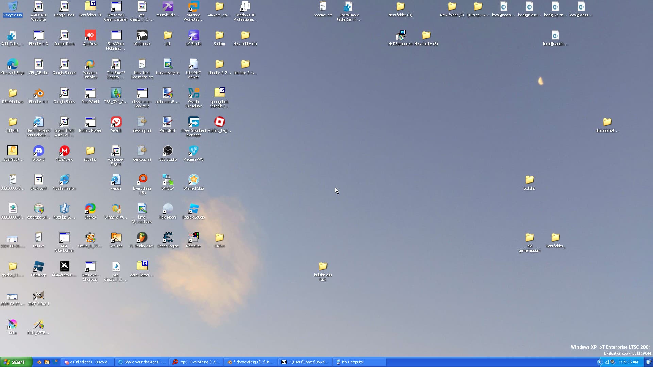Open the Recycle Bin desktop icon
653x367 pixels.
13,10
